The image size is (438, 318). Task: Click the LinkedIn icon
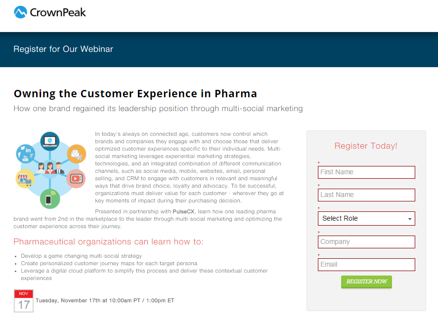[28, 150]
